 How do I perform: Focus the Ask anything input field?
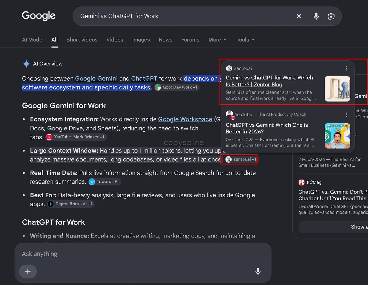pyautogui.click(x=143, y=254)
